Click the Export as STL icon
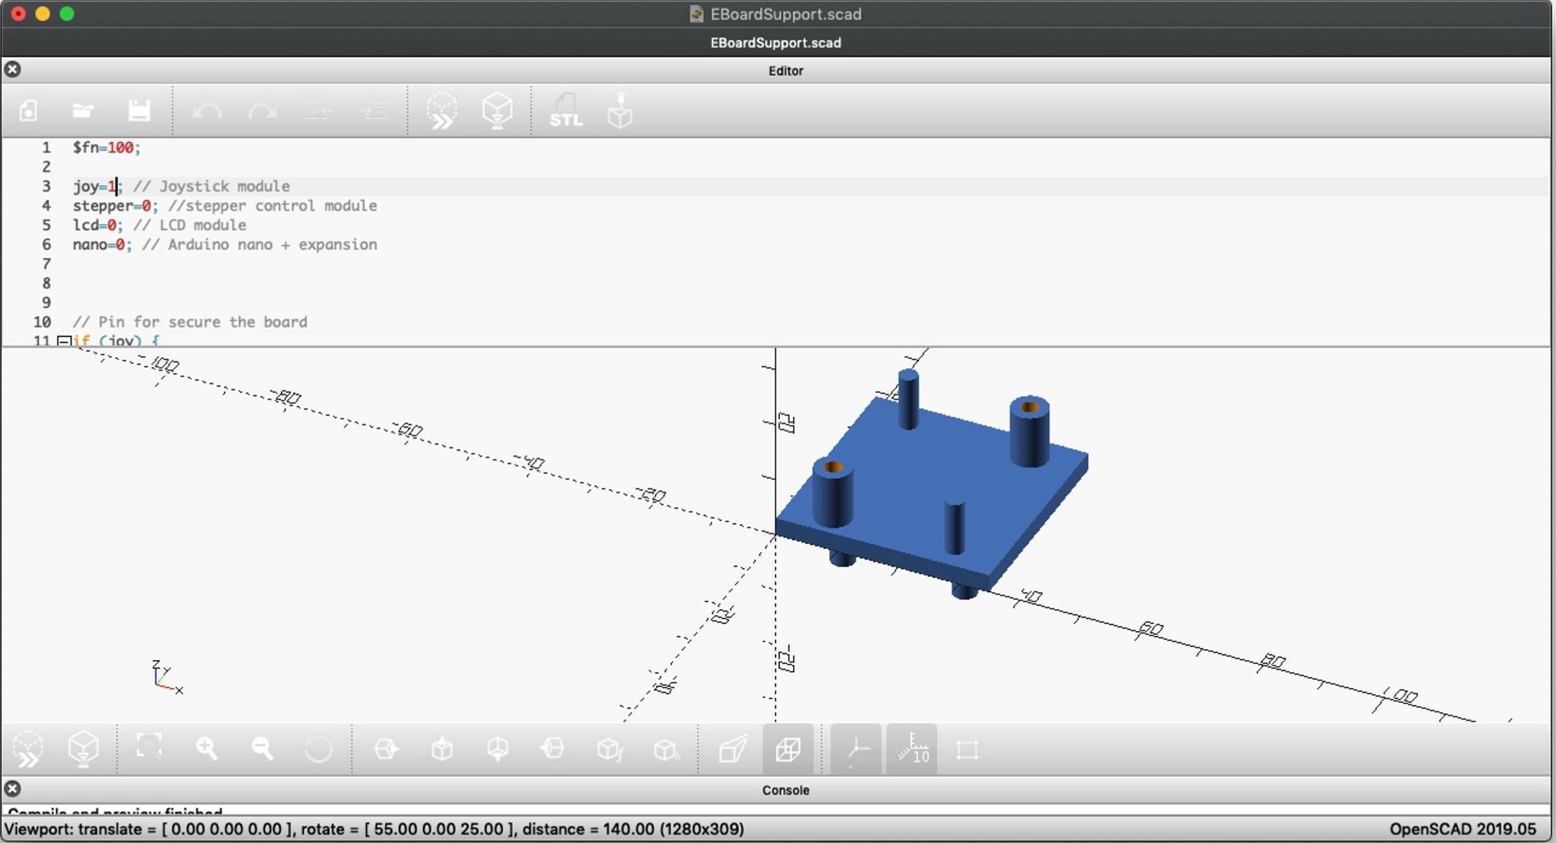This screenshot has width=1556, height=843. (565, 112)
